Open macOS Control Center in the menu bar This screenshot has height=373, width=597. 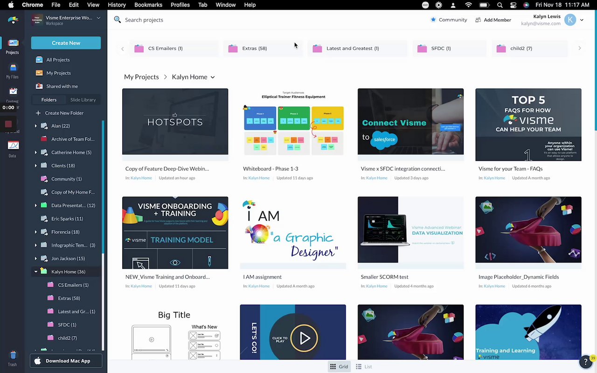click(x=514, y=5)
